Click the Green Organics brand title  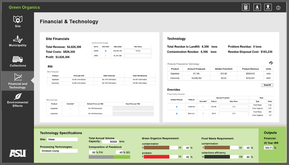tap(24, 7)
